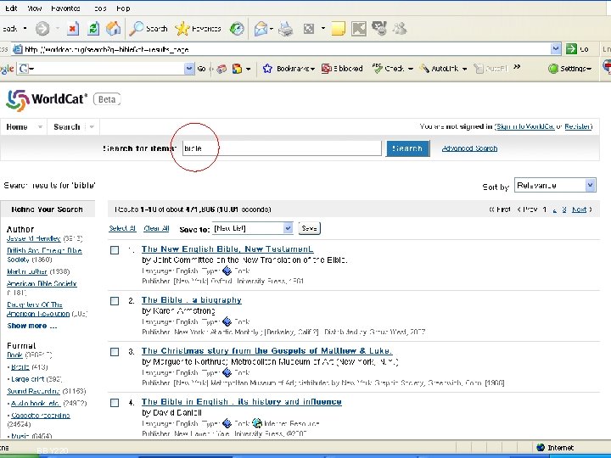Click the WorldCat logo
611x458 pixels.
click(x=47, y=100)
